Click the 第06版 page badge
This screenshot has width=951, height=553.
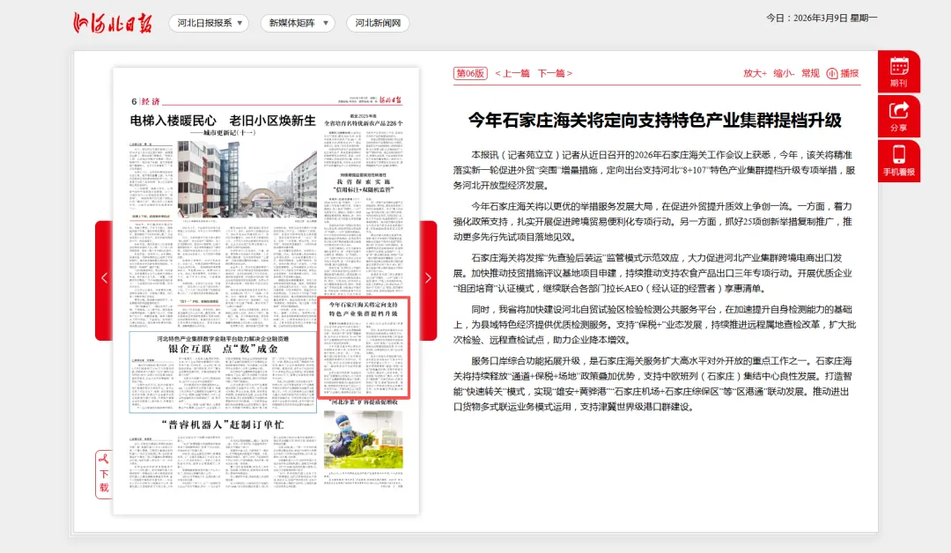click(470, 73)
